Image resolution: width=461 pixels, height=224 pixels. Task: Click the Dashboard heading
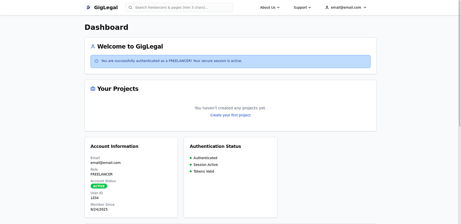(x=106, y=27)
